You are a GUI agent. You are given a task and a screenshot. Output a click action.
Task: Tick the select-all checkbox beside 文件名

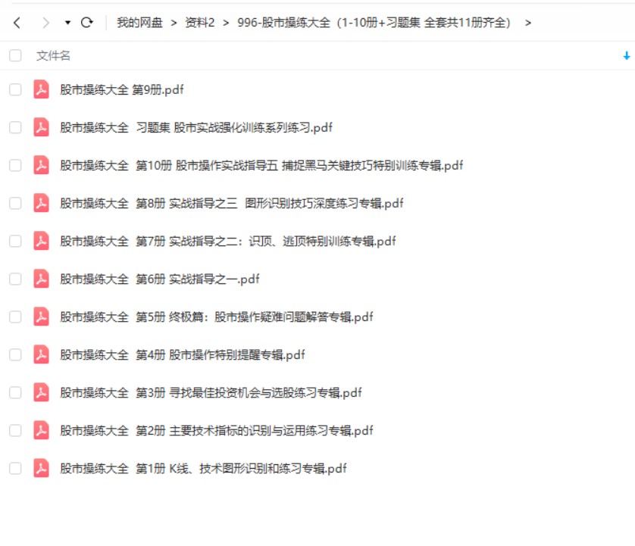15,55
